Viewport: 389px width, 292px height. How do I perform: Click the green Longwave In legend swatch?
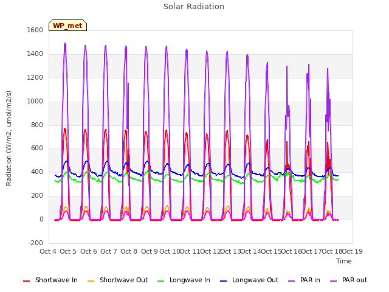(x=160, y=281)
